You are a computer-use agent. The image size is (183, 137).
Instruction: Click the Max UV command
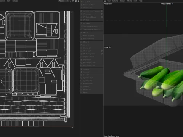pyautogui.click(x=91, y=33)
